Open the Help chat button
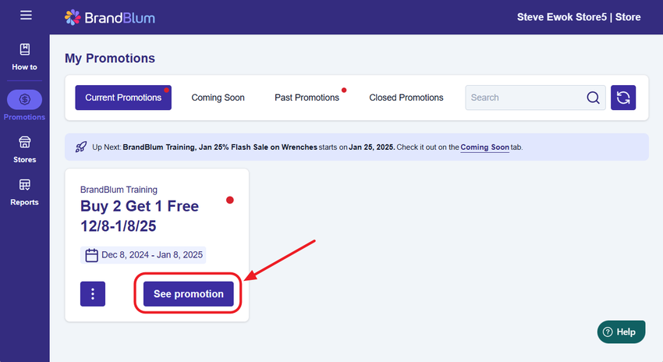663x362 pixels. [x=622, y=332]
